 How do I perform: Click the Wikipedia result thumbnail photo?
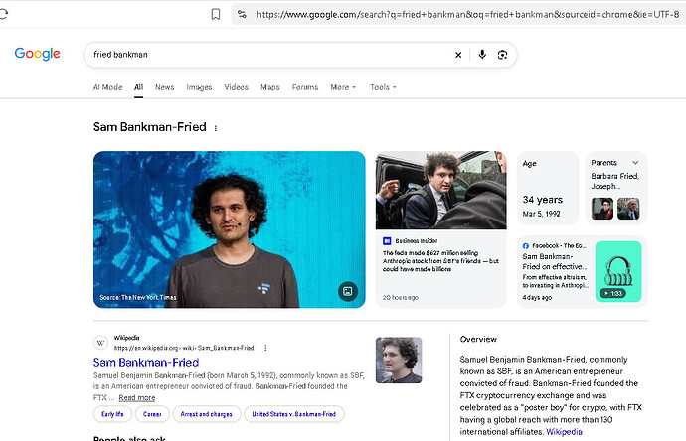399,361
